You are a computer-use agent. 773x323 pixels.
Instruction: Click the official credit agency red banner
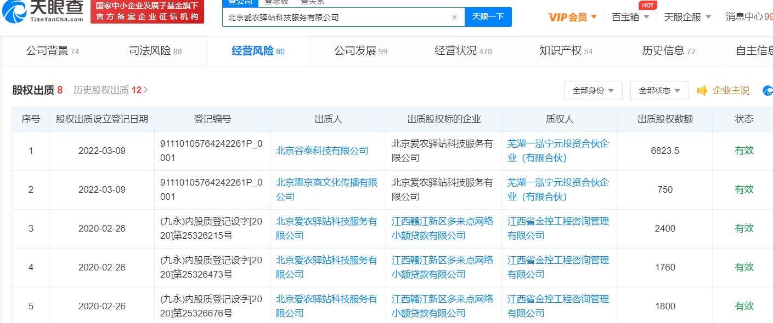tap(147, 11)
